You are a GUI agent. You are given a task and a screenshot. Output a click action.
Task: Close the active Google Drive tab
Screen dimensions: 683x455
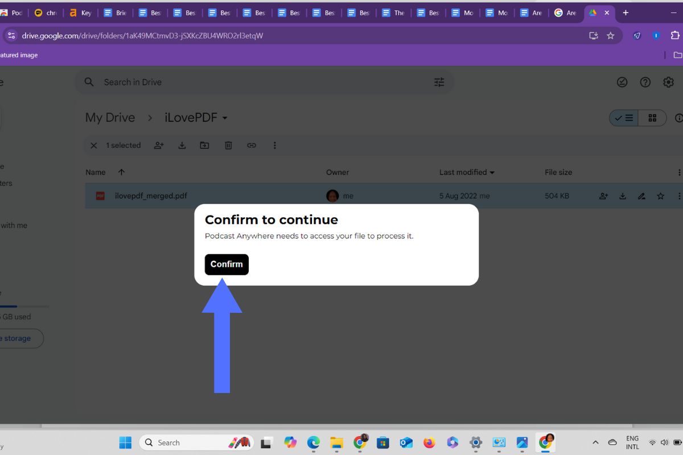pos(607,13)
